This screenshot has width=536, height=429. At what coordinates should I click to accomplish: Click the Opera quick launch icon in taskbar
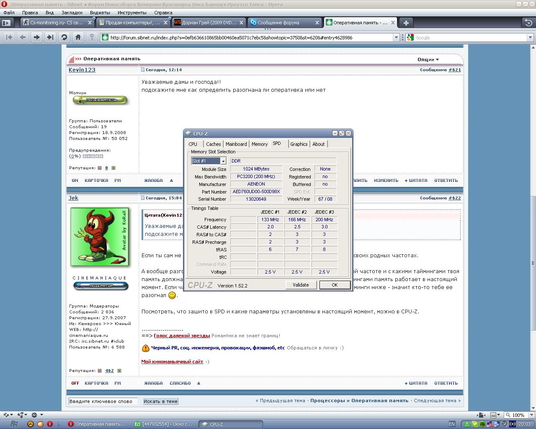tap(50, 424)
